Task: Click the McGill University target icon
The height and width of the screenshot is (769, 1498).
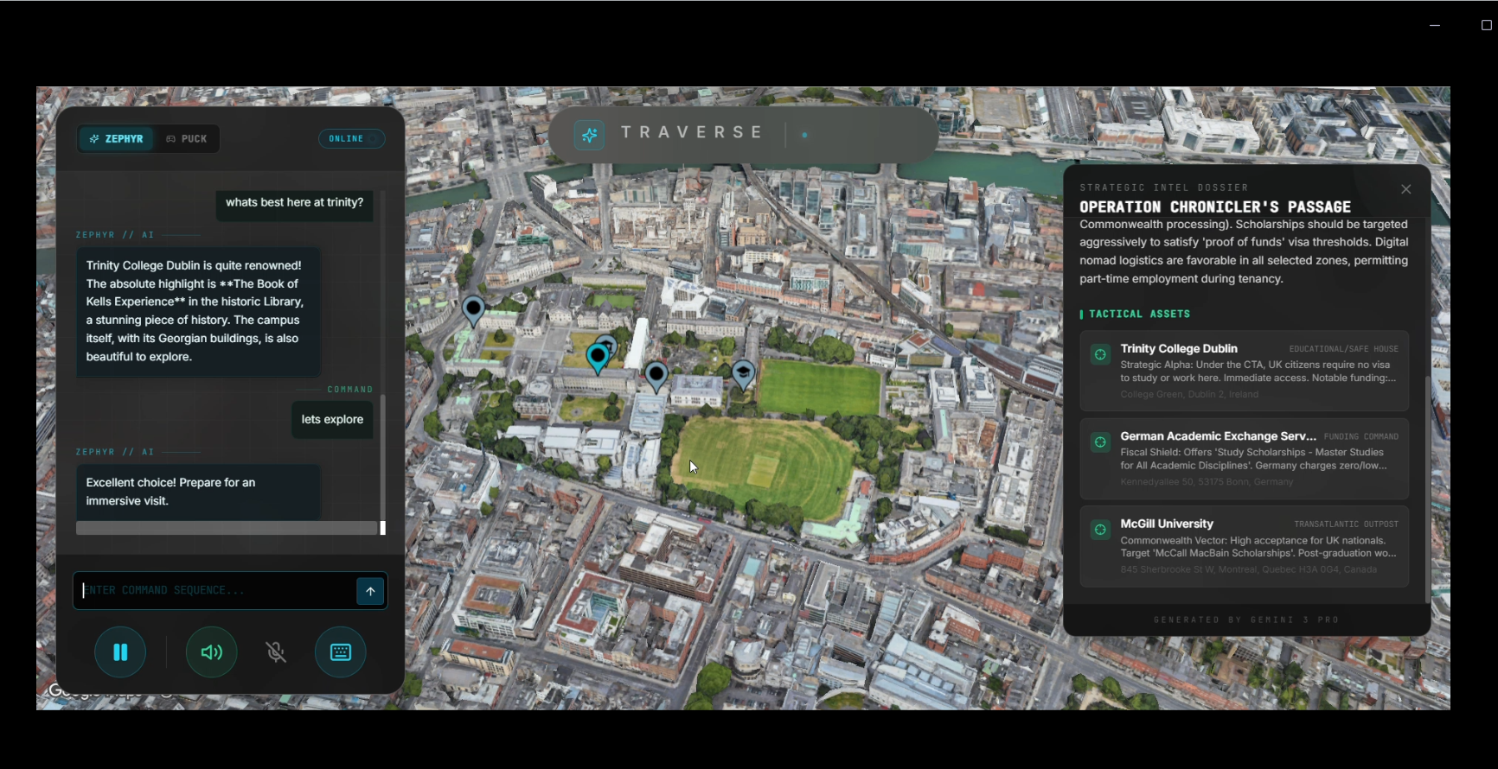Action: pos(1100,530)
